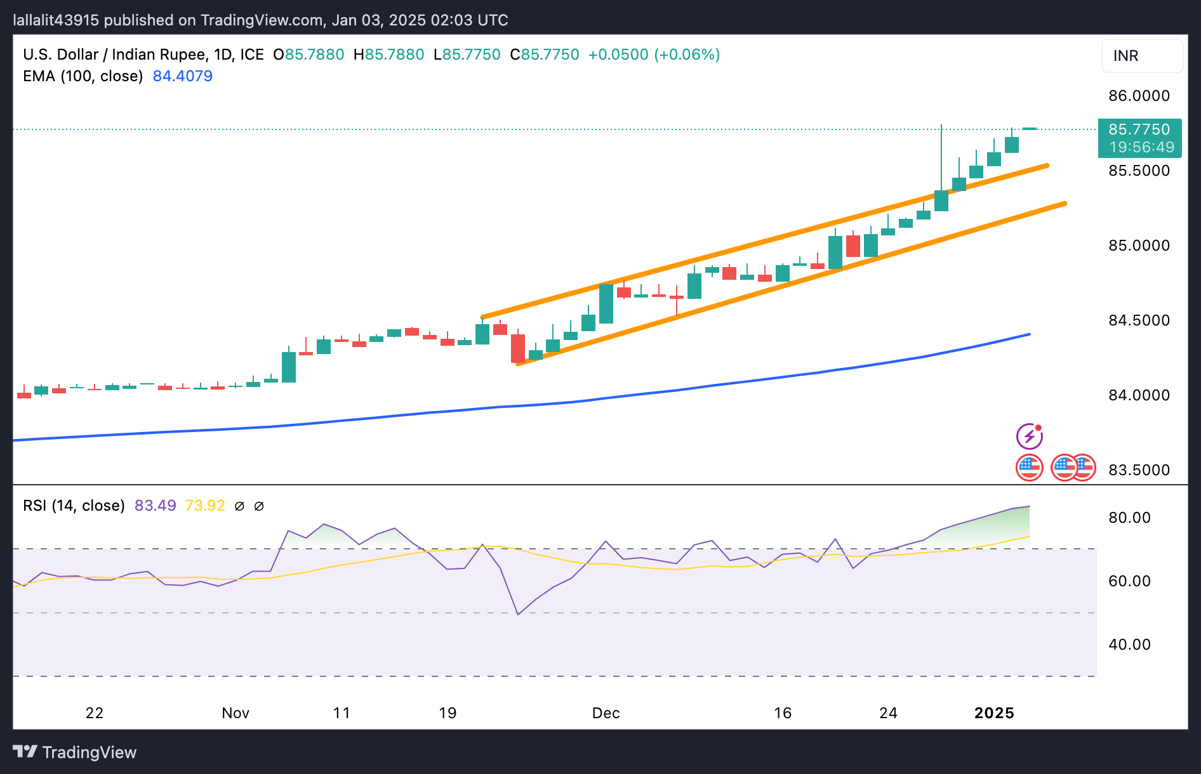Click the 86.0000 price axis label
Viewport: 1201px width, 774px height.
tap(1139, 96)
